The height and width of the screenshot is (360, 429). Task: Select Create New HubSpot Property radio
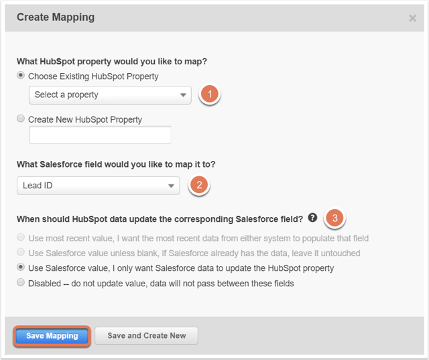21,119
